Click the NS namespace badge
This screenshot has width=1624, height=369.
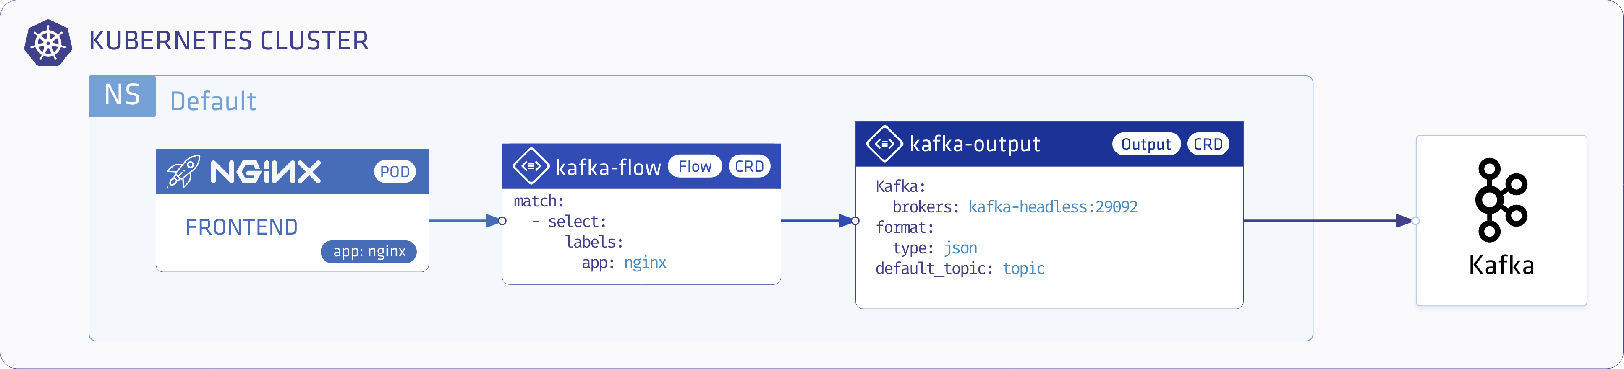pos(122,96)
